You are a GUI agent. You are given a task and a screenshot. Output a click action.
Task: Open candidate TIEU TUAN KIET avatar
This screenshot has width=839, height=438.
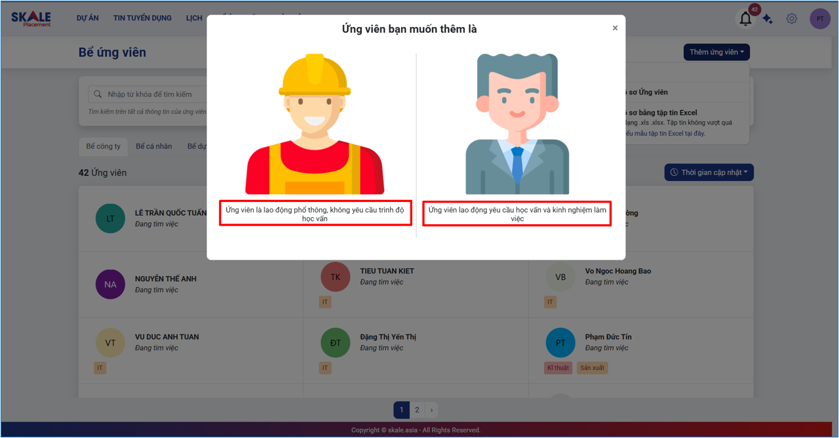click(336, 277)
